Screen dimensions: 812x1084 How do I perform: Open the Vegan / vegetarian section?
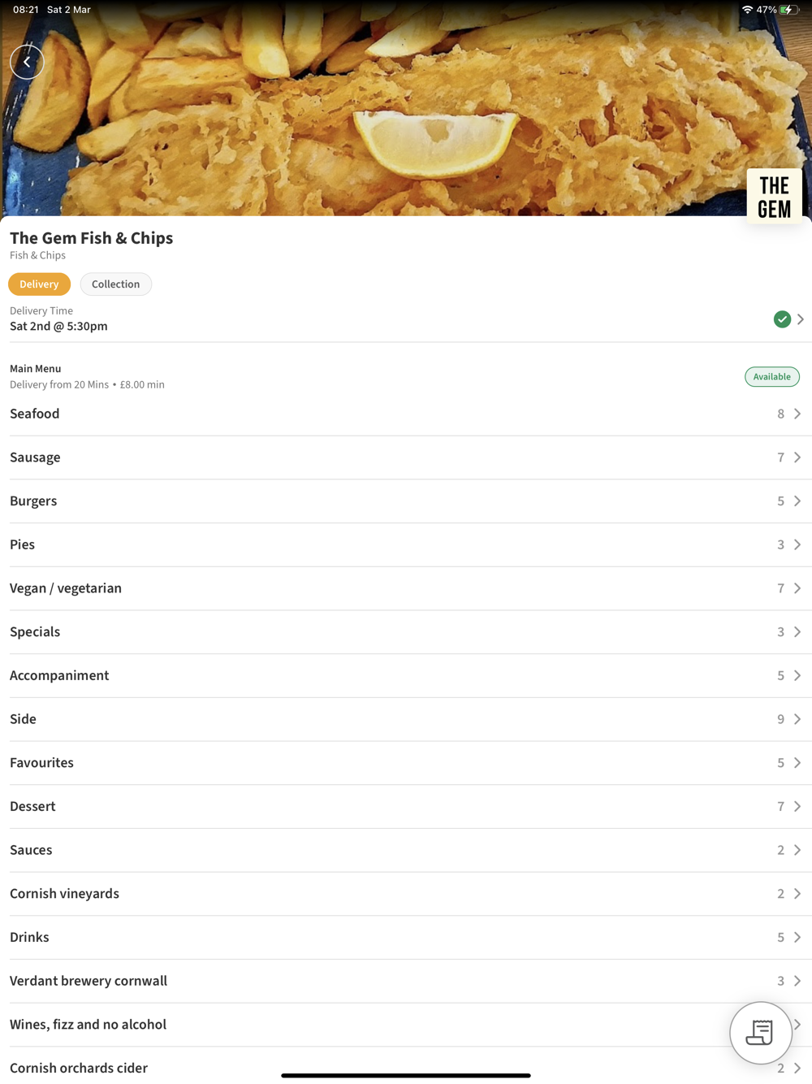[x=406, y=588]
